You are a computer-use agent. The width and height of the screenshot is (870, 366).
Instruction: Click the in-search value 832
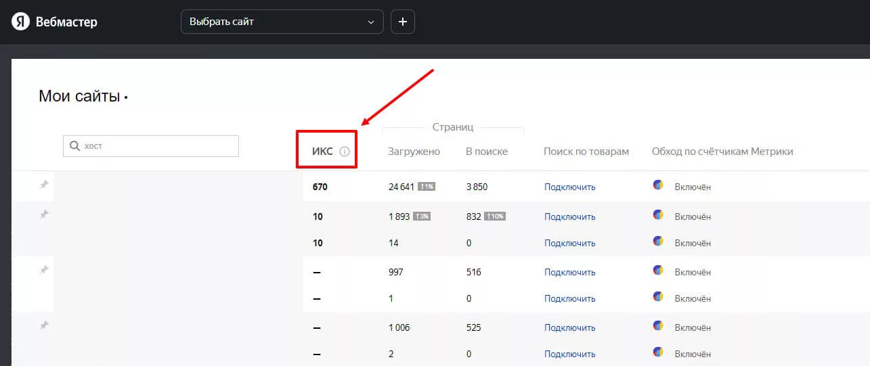click(x=474, y=216)
